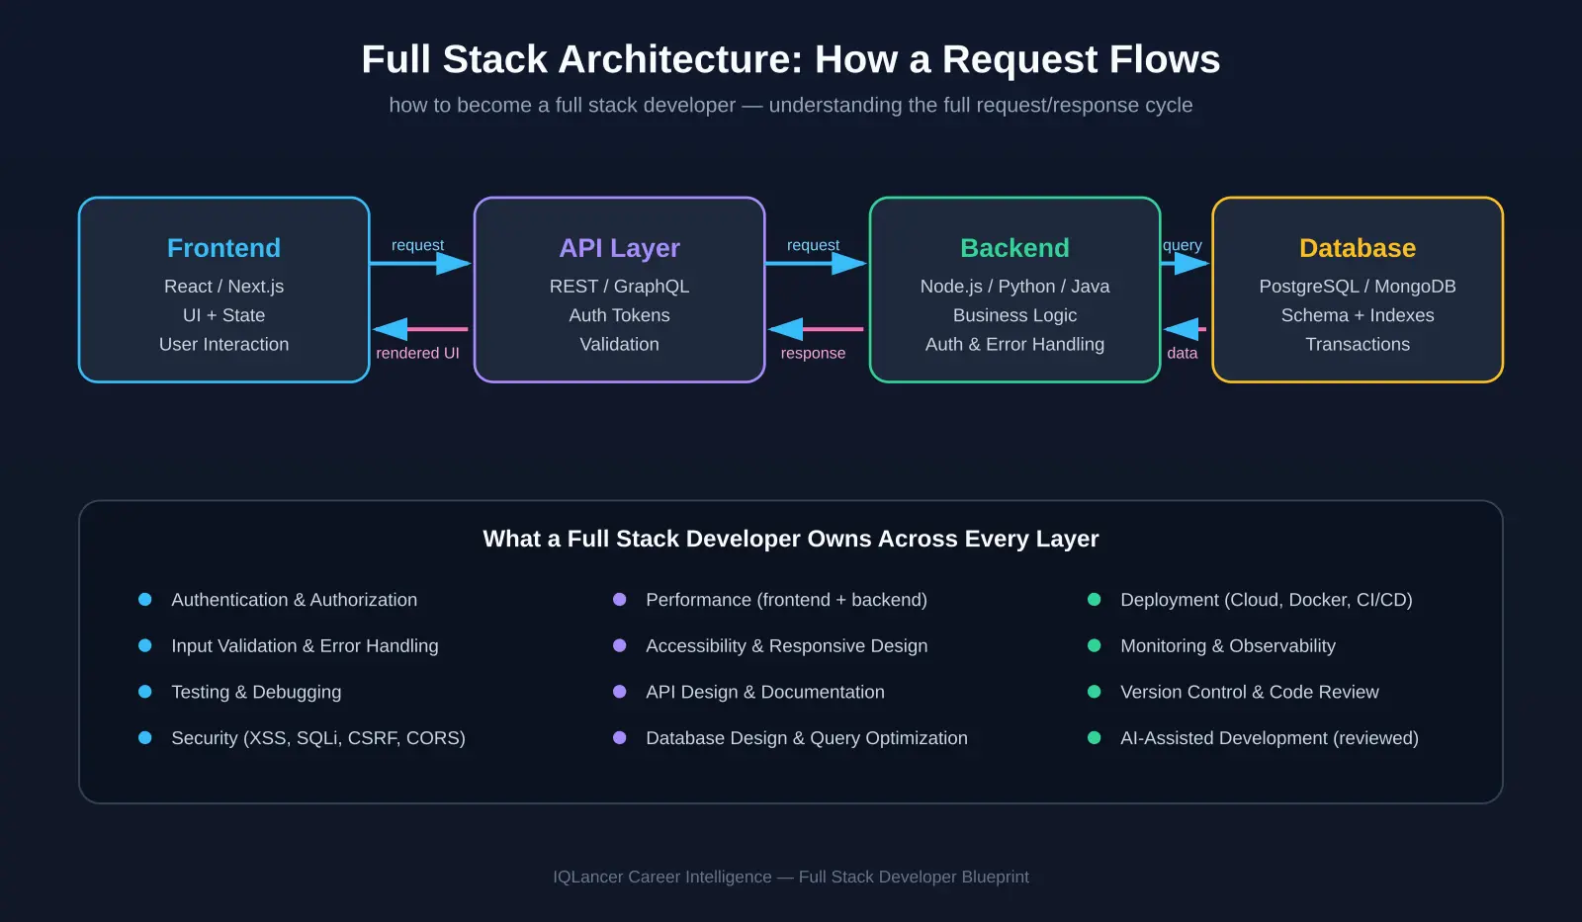Click "Business Logic" text
Viewport: 1582px width, 922px height.
pyautogui.click(x=1014, y=315)
